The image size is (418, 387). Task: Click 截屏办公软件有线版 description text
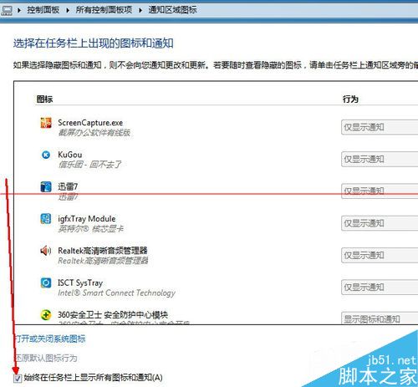pos(94,133)
